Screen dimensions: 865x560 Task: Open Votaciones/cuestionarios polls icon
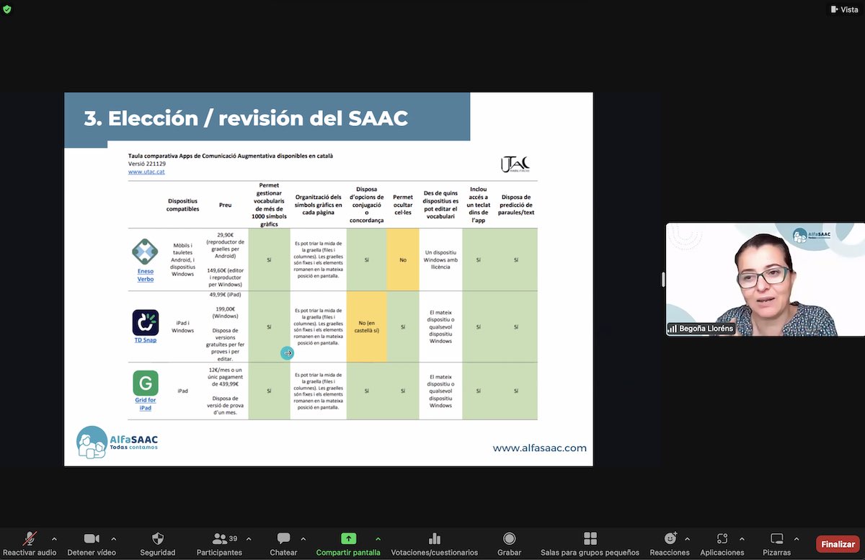pos(435,539)
